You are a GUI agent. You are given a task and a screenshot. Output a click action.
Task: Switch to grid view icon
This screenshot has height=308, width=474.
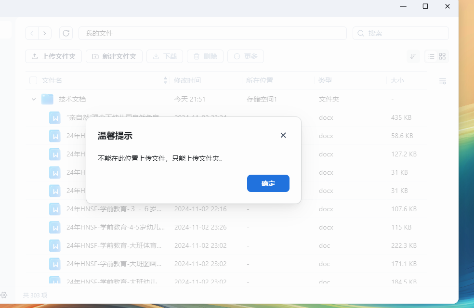(x=442, y=56)
